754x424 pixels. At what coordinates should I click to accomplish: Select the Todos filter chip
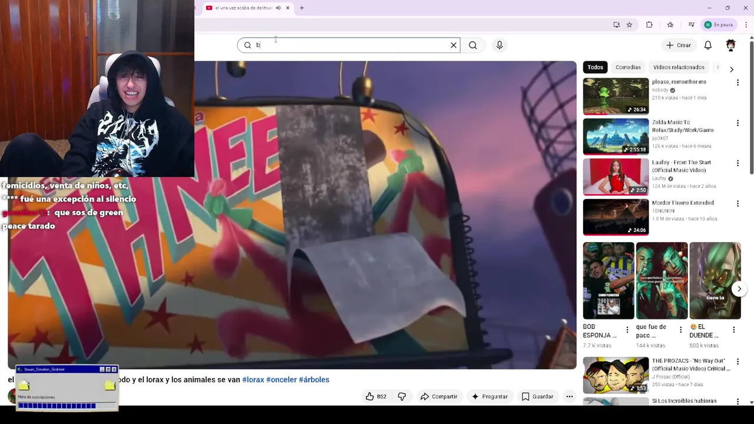point(595,67)
